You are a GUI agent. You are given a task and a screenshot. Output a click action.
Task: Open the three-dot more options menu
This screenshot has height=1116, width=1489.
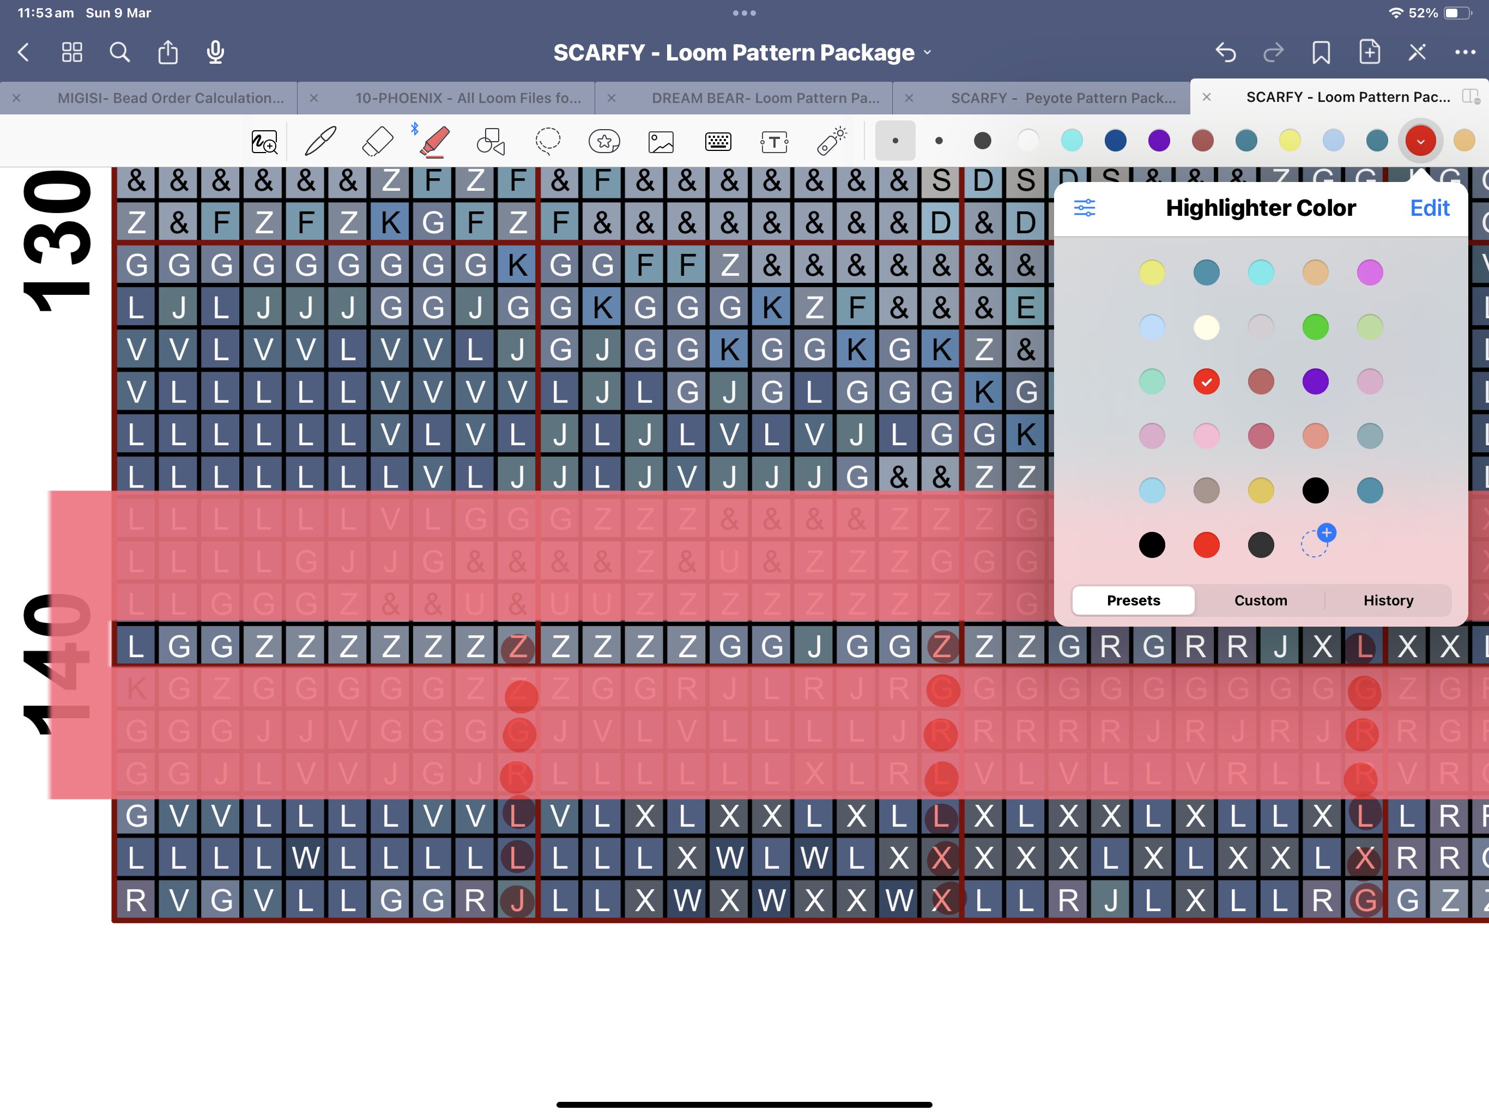coord(1465,52)
